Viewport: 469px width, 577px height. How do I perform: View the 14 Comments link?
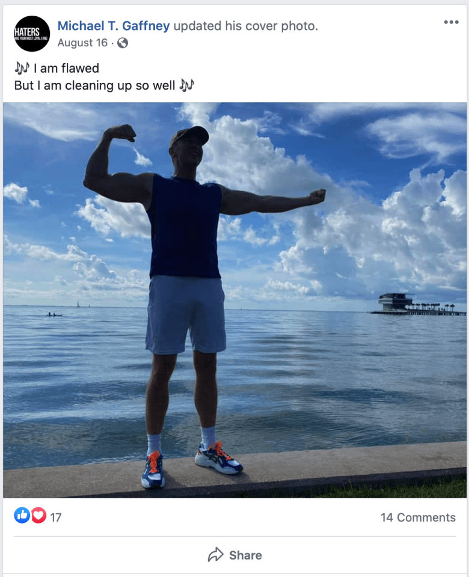coord(418,517)
